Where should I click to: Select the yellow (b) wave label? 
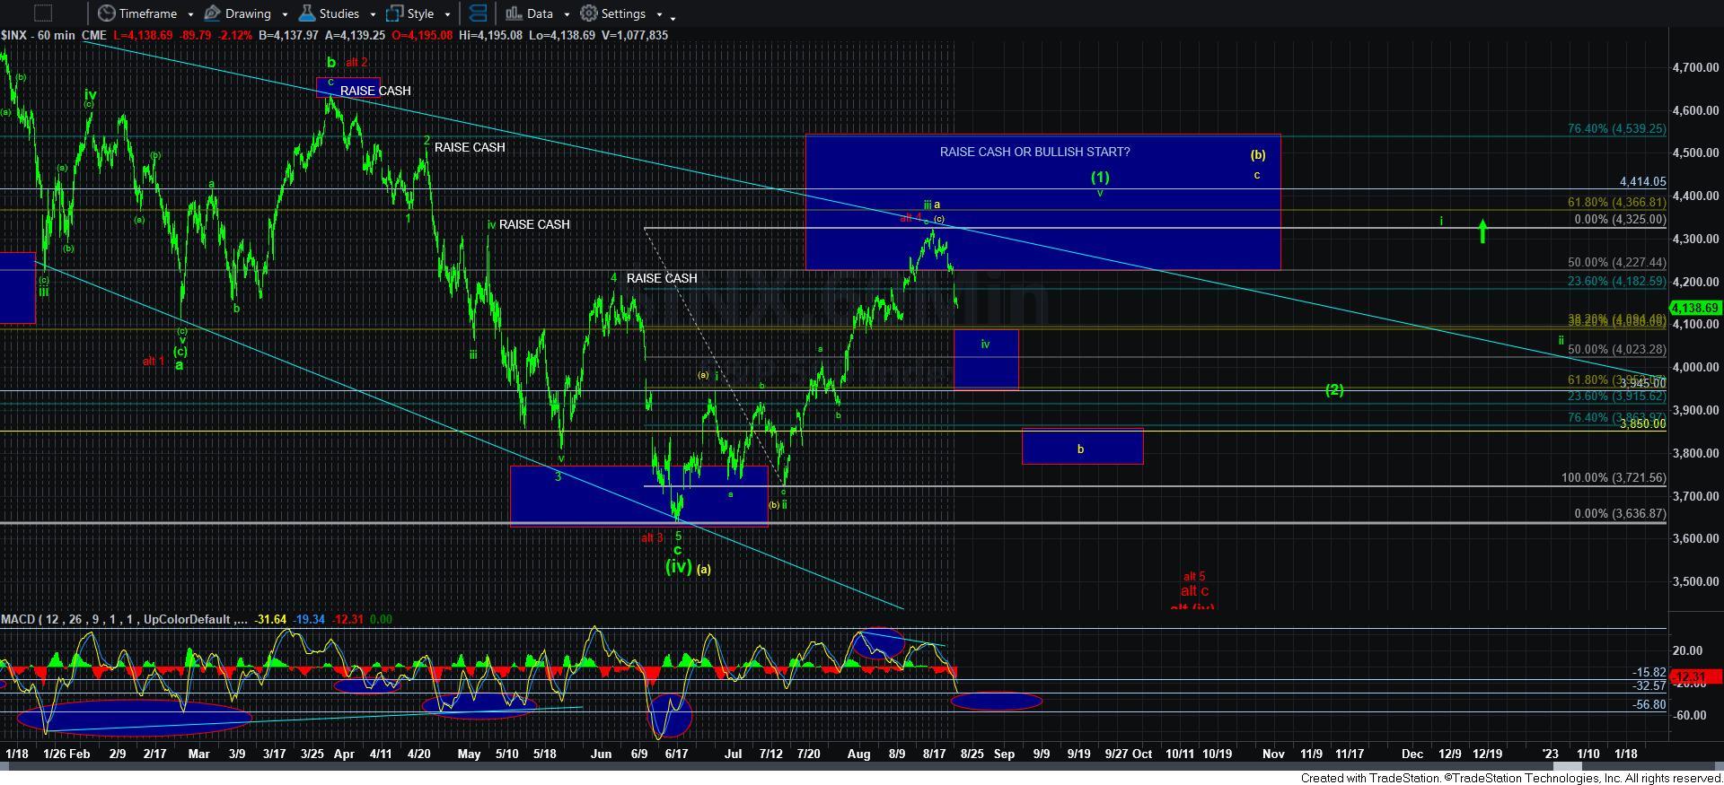click(1258, 154)
